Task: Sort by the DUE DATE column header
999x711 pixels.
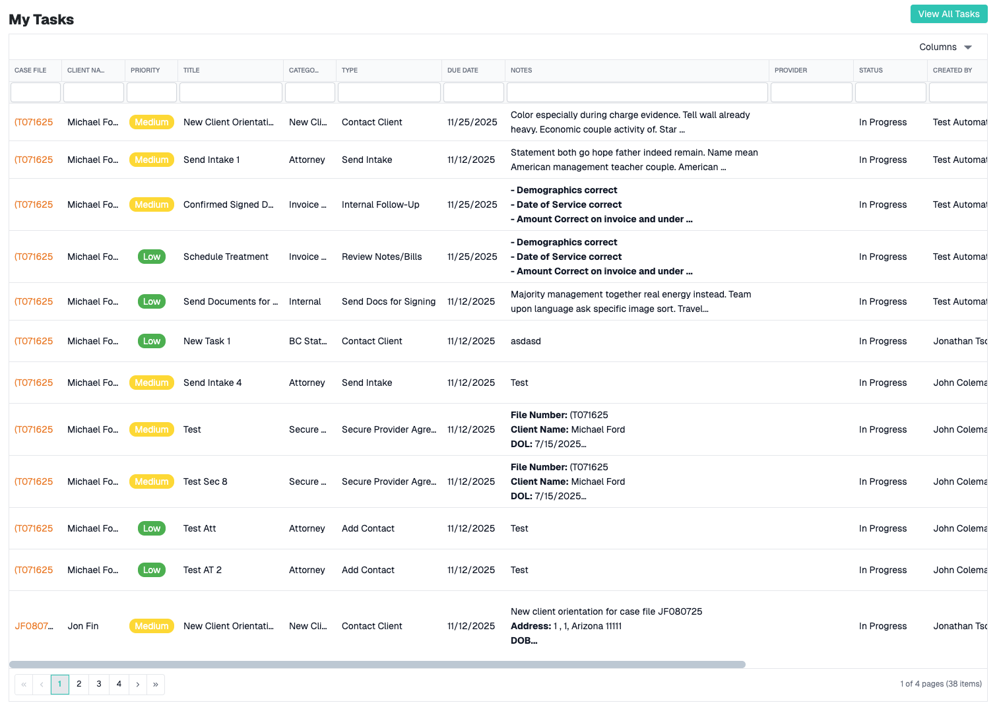Action: point(463,71)
